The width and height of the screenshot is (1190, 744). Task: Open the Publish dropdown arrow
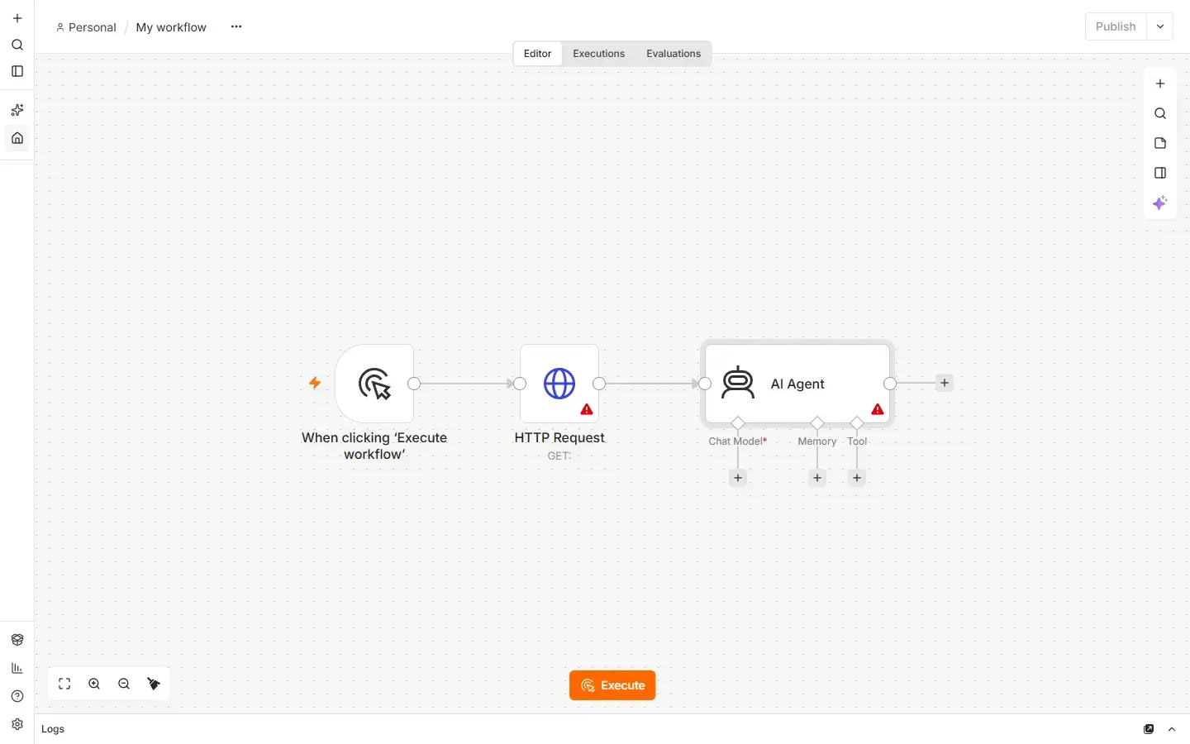pyautogui.click(x=1160, y=26)
